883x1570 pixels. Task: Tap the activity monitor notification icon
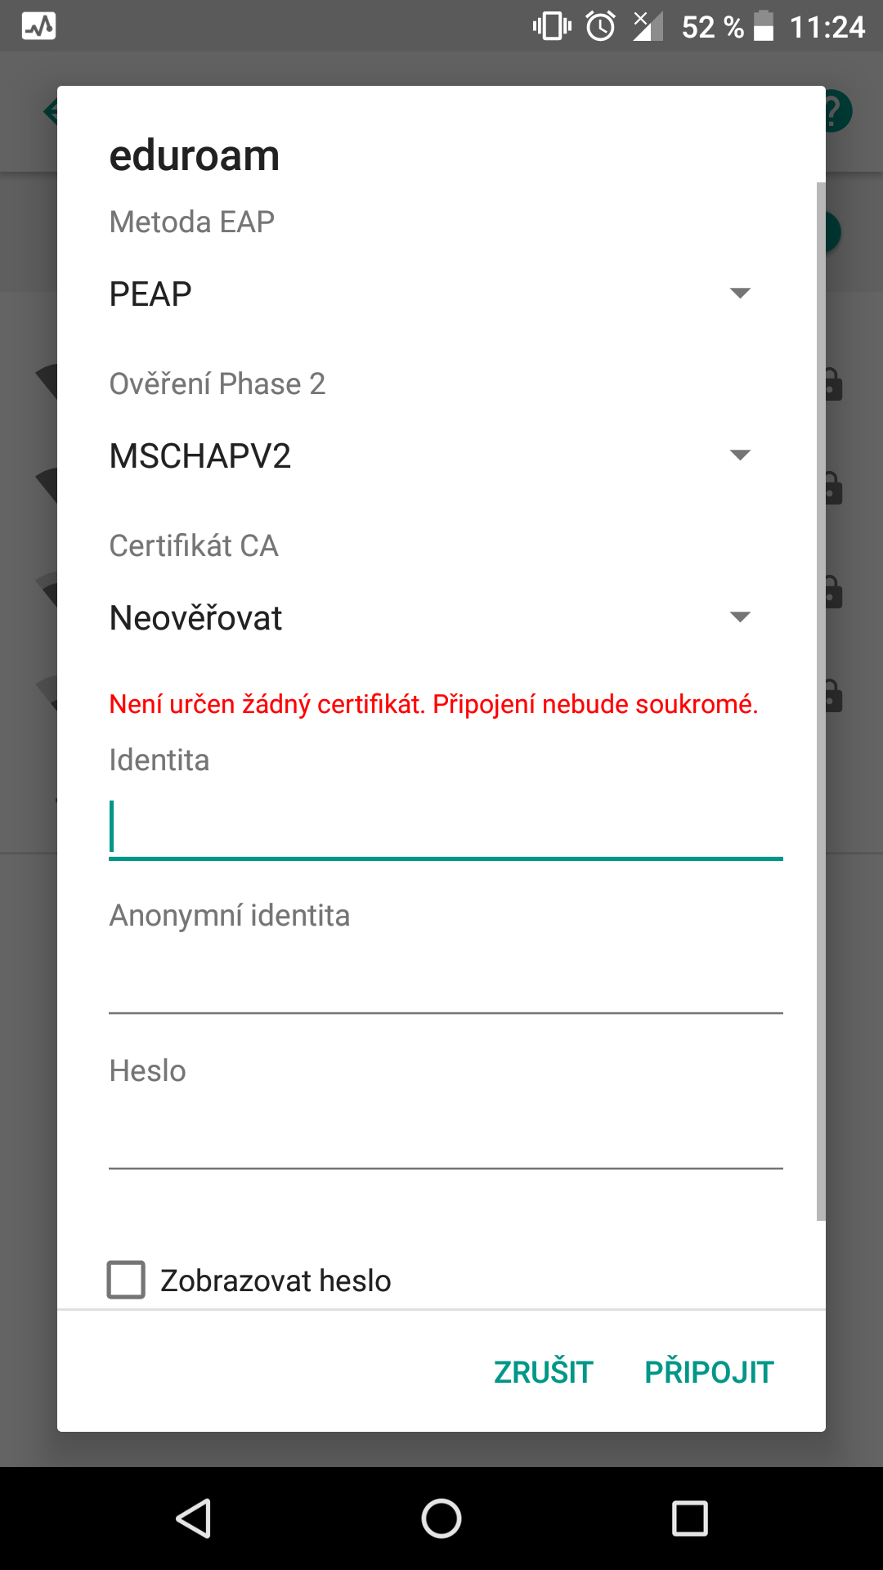[x=39, y=27]
